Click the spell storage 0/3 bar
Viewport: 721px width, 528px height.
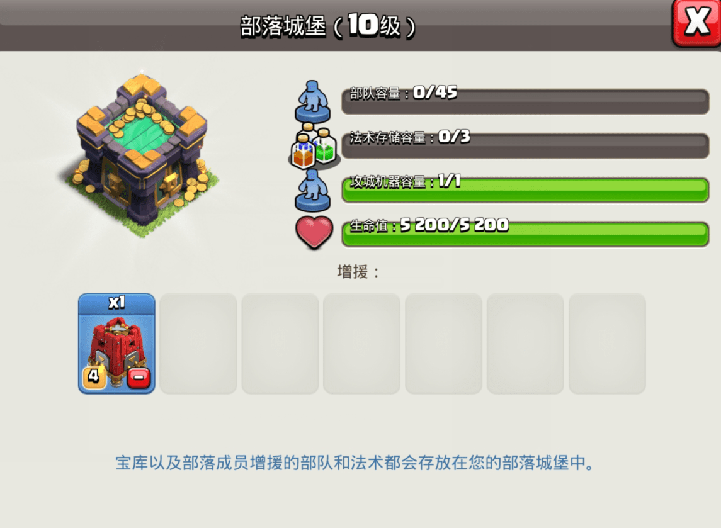pos(525,145)
